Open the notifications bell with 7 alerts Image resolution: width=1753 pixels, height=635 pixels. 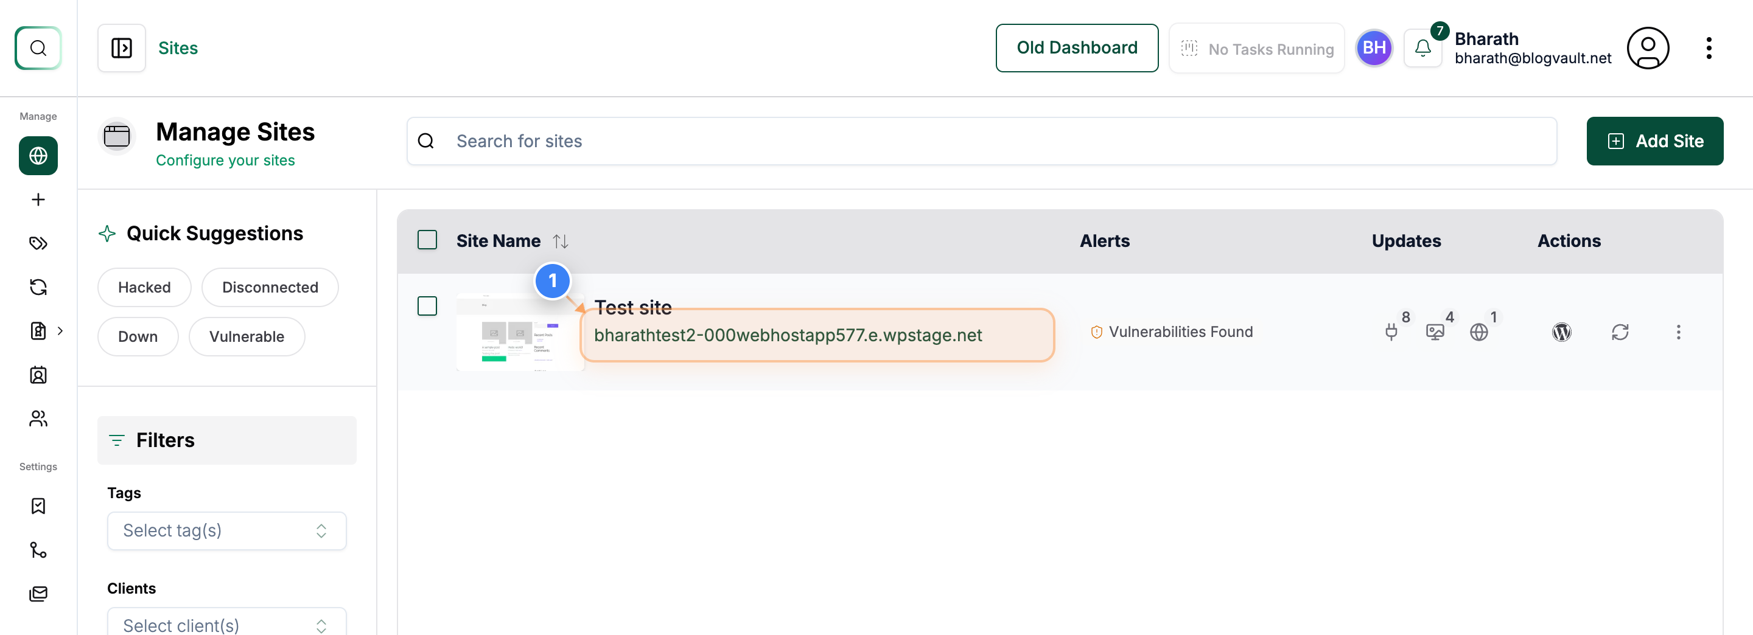click(x=1423, y=47)
